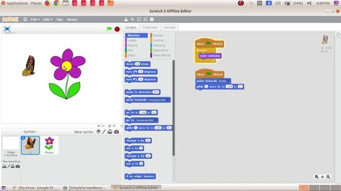This screenshot has height=191, width=341.
Task: Click the Scratch logo
Action: point(10,19)
